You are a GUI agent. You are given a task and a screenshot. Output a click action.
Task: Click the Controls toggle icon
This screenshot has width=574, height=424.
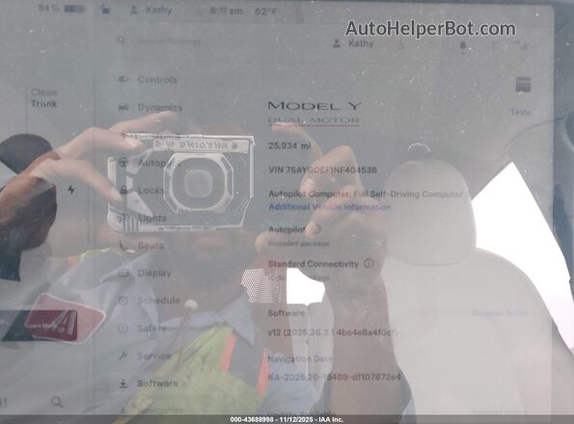tap(123, 79)
